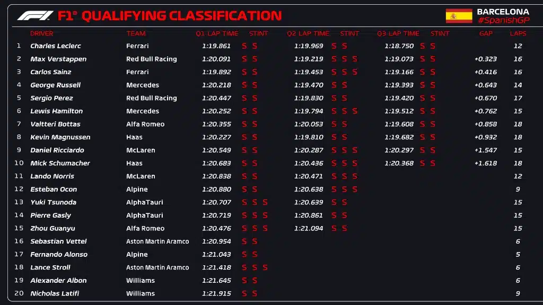Select third soft tyre icon in Verstappen's Q2 stint

click(355, 59)
